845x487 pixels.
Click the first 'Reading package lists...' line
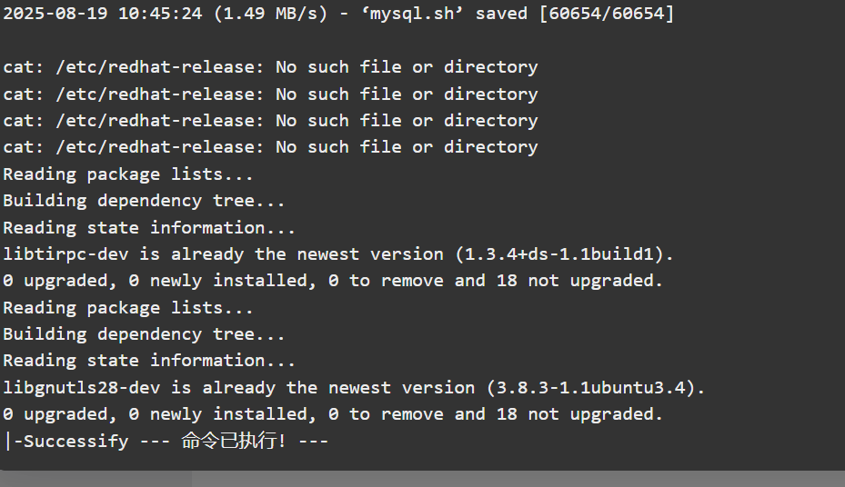coord(127,174)
